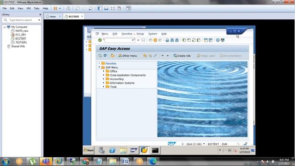Open the SAP System menu

tap(153, 34)
